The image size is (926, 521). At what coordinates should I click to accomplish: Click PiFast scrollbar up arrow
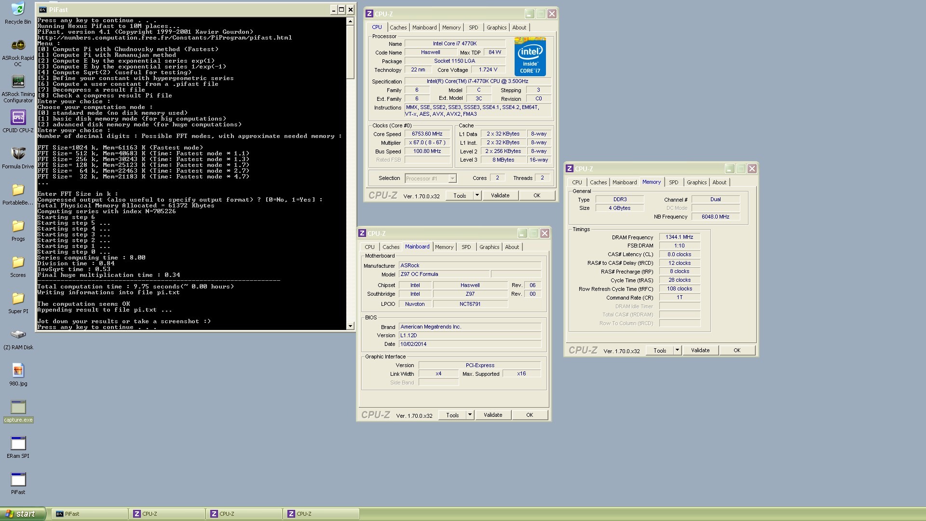[351, 21]
